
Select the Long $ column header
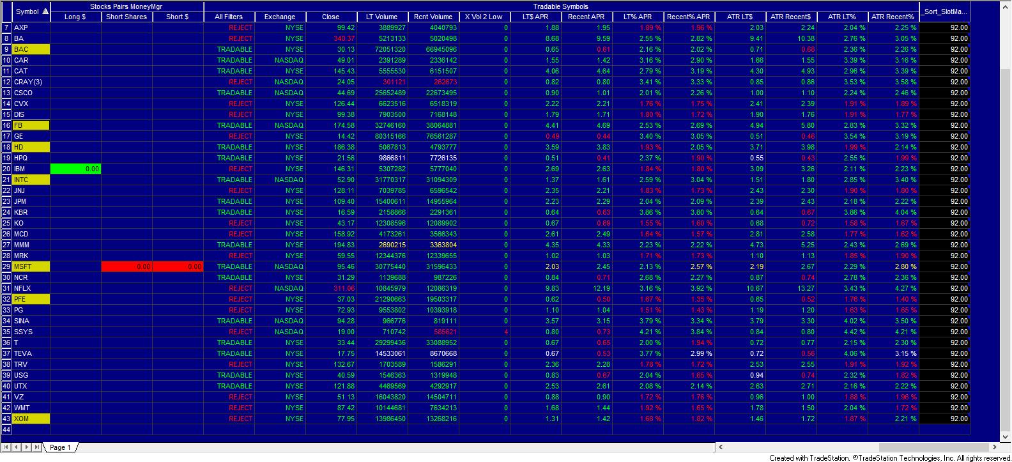(x=75, y=17)
